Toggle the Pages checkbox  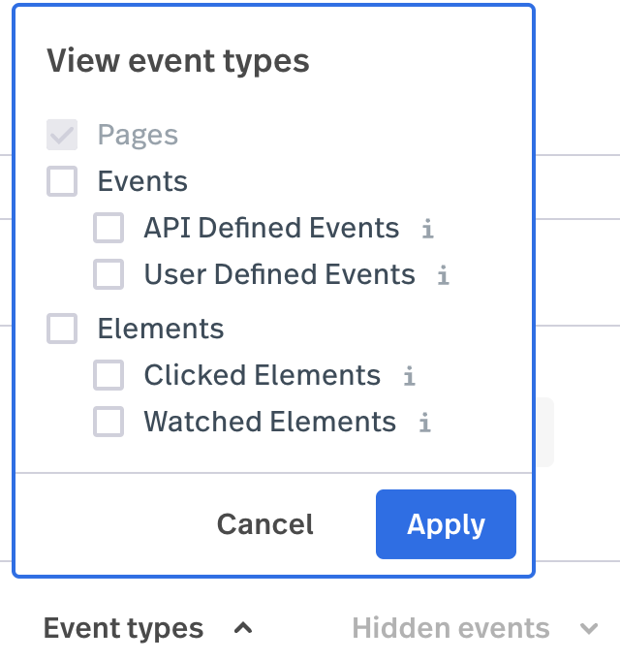coord(62,135)
